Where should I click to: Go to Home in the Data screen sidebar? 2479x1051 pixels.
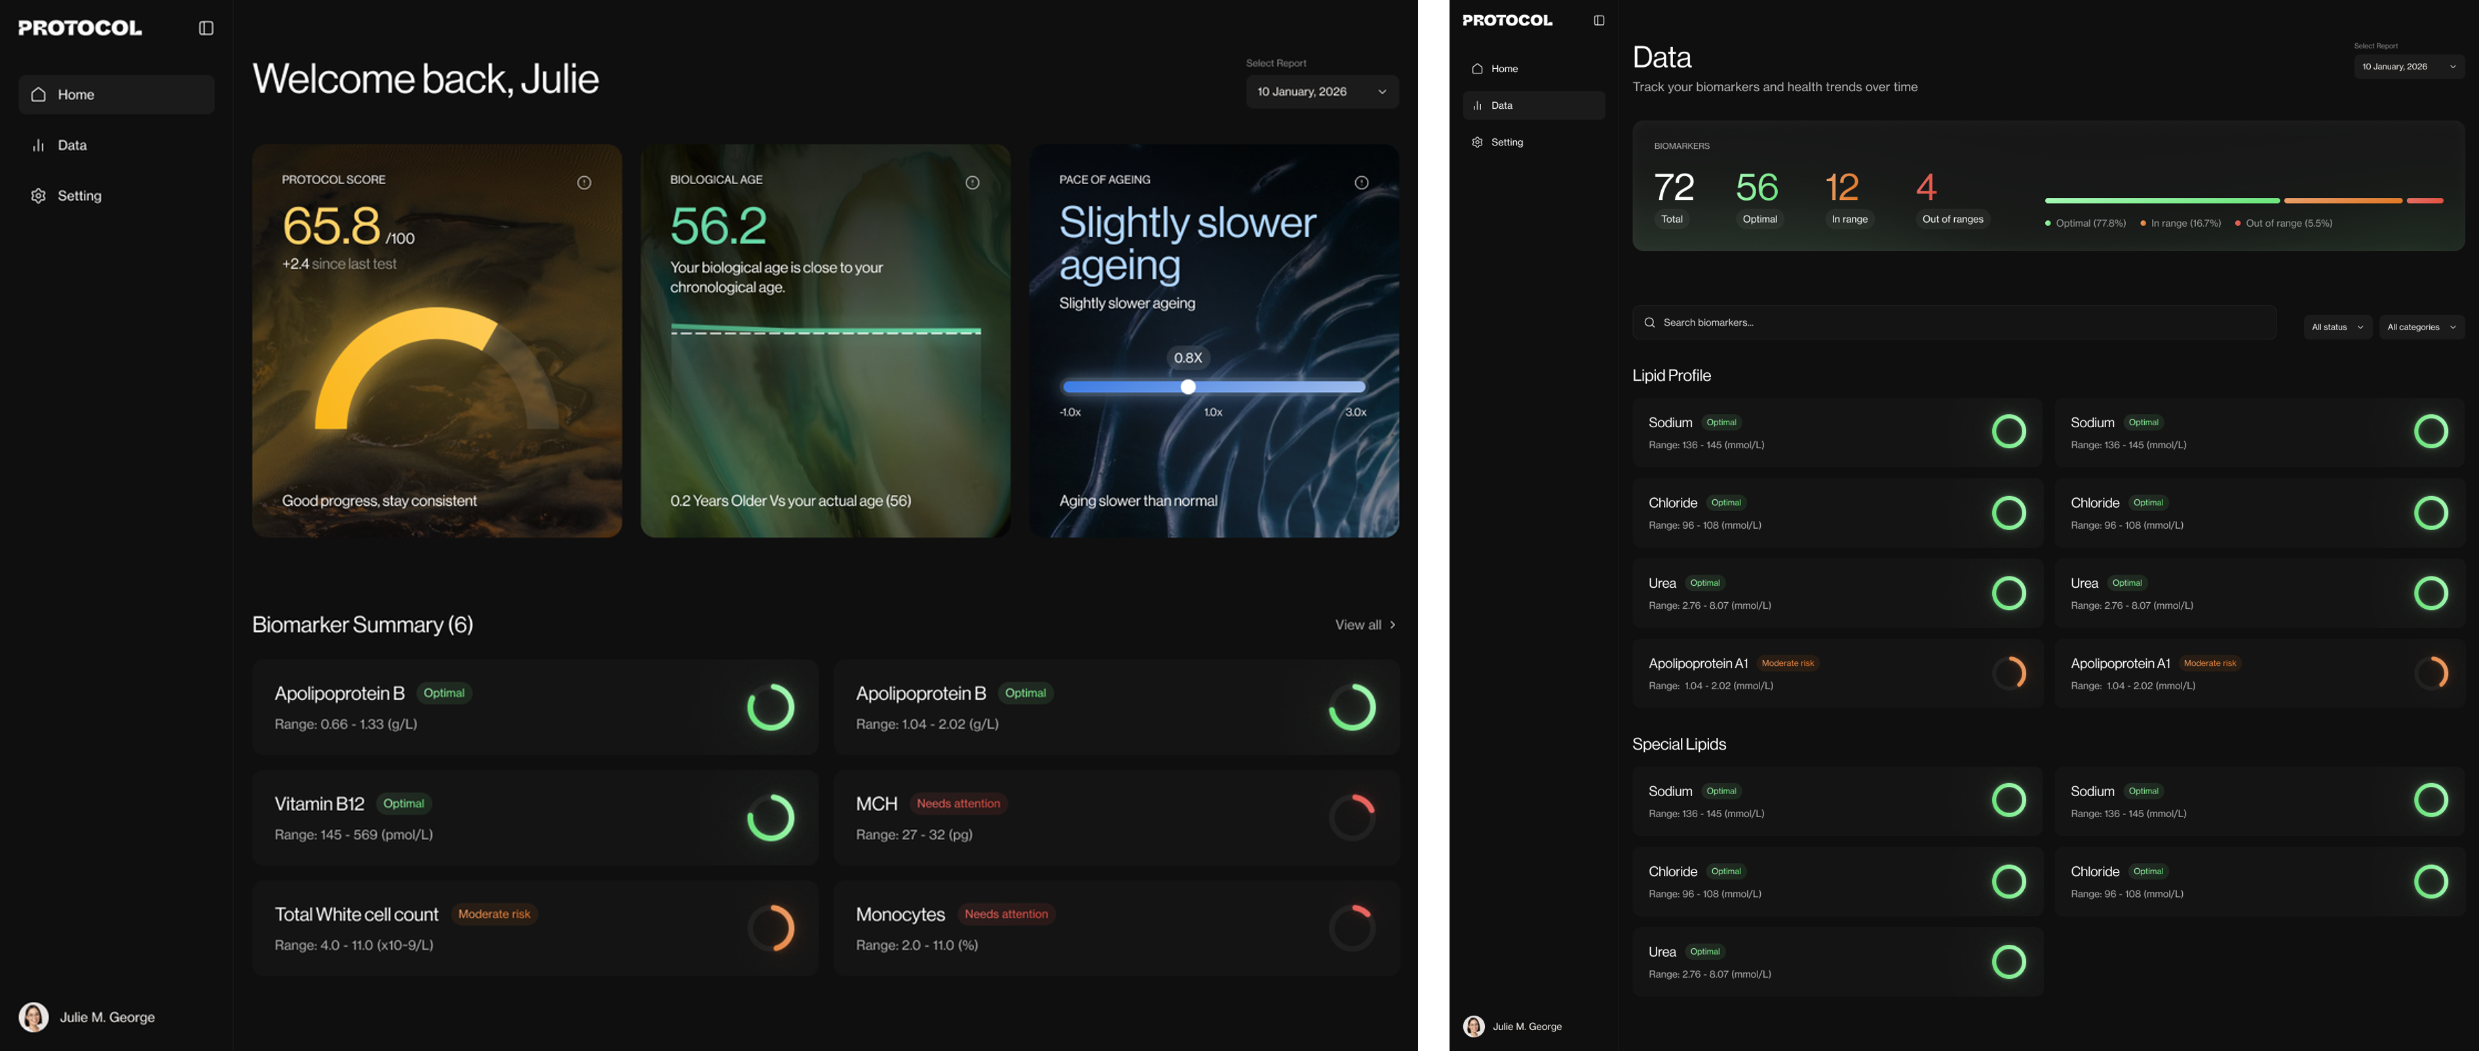(x=1504, y=68)
